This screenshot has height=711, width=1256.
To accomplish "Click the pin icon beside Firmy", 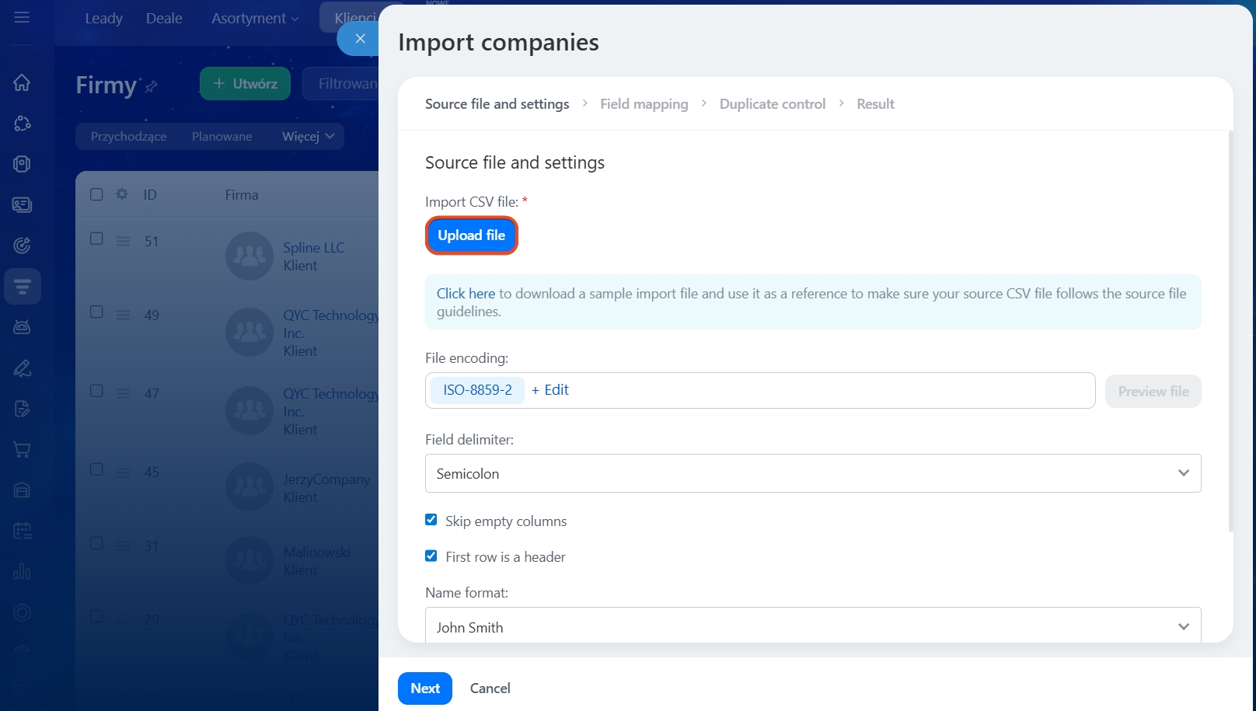I will (152, 86).
